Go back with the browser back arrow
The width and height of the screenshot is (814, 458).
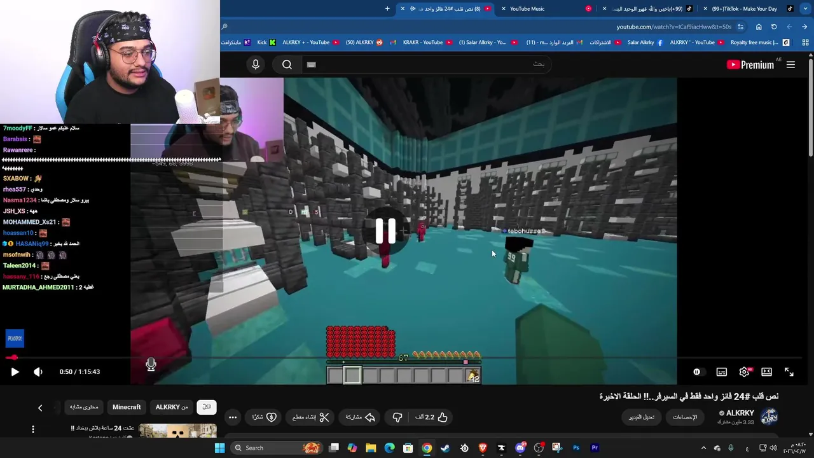(804, 27)
